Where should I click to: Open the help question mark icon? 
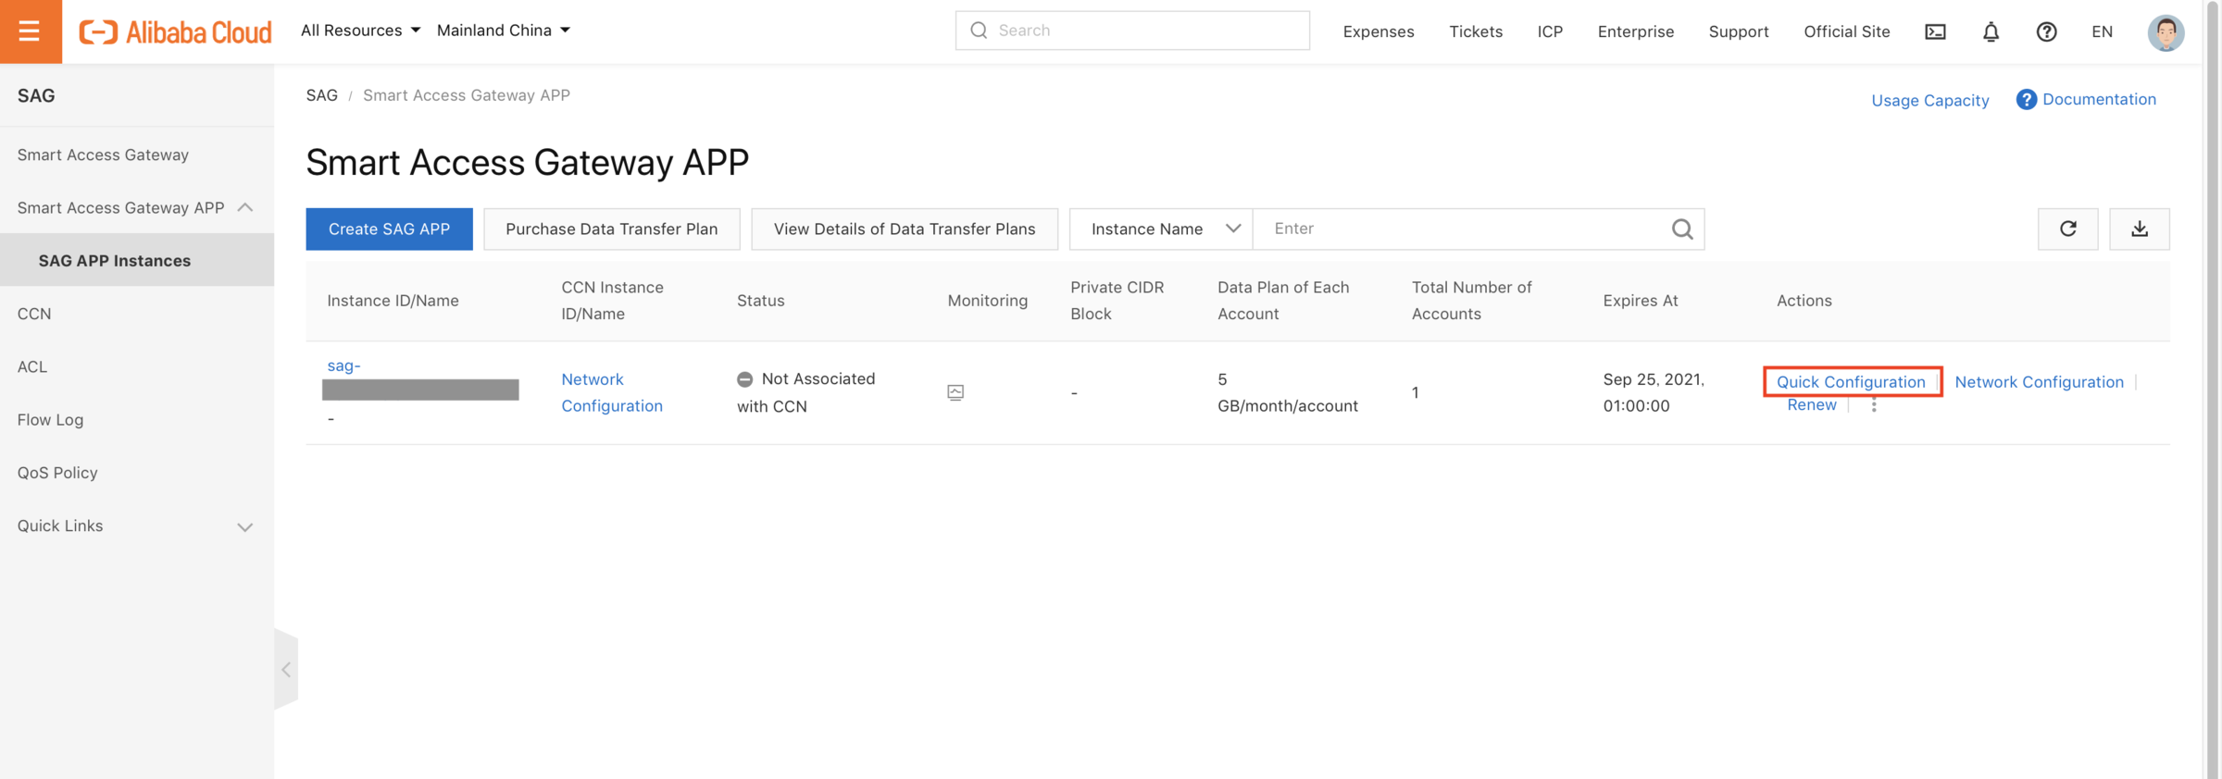click(x=2046, y=31)
